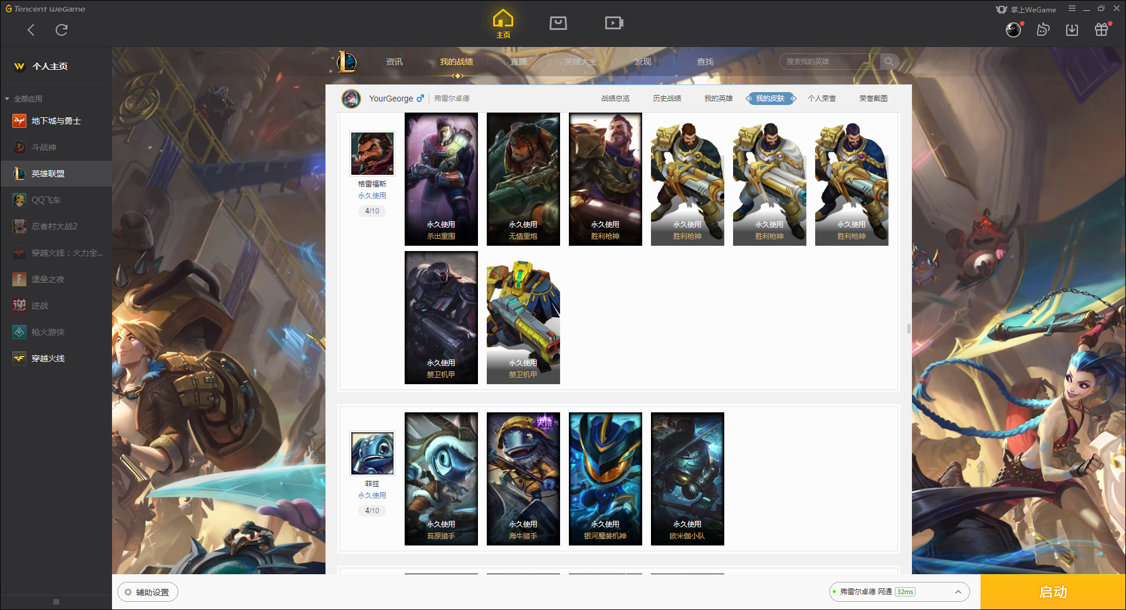Focus the 搜索我的英雄 search field
The width and height of the screenshot is (1126, 610).
point(830,62)
